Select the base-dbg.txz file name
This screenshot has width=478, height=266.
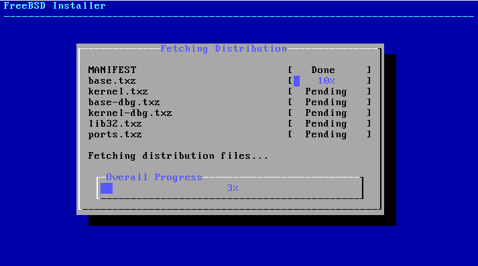tap(124, 102)
